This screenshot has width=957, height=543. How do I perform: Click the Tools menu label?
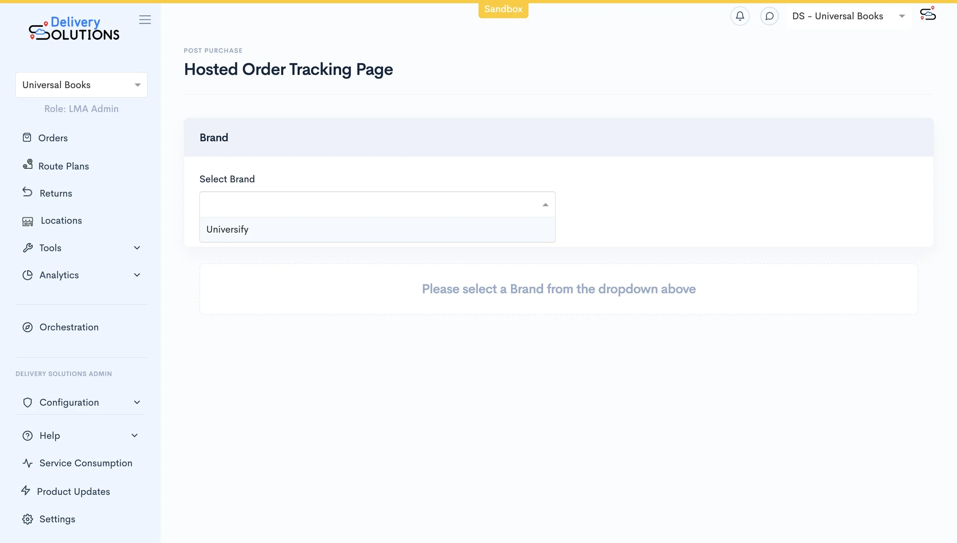pyautogui.click(x=50, y=248)
